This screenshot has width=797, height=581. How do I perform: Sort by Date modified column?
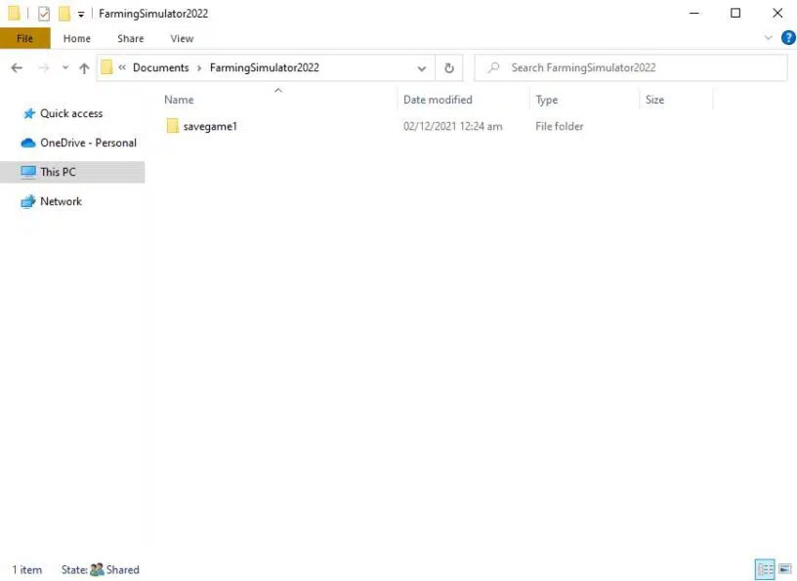(x=438, y=100)
